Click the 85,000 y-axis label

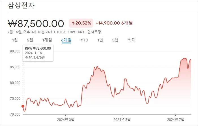15,67
